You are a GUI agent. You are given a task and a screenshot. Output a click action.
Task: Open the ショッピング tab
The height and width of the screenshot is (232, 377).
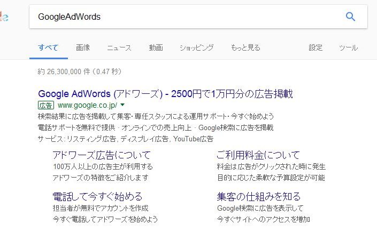coord(197,47)
